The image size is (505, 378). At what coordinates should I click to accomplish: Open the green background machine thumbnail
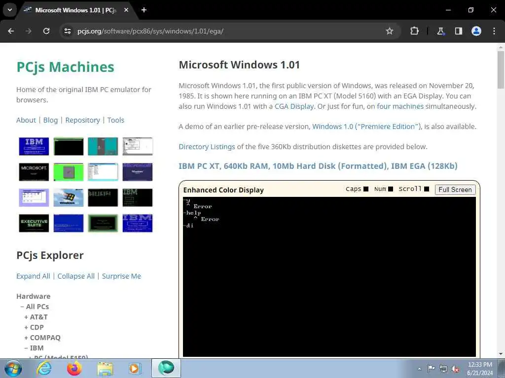pos(68,172)
